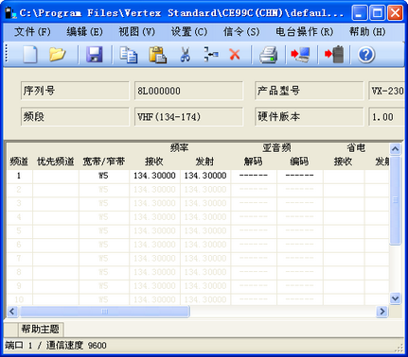
Task: Click the vertical scrollbar down arrow
Action: point(395,297)
